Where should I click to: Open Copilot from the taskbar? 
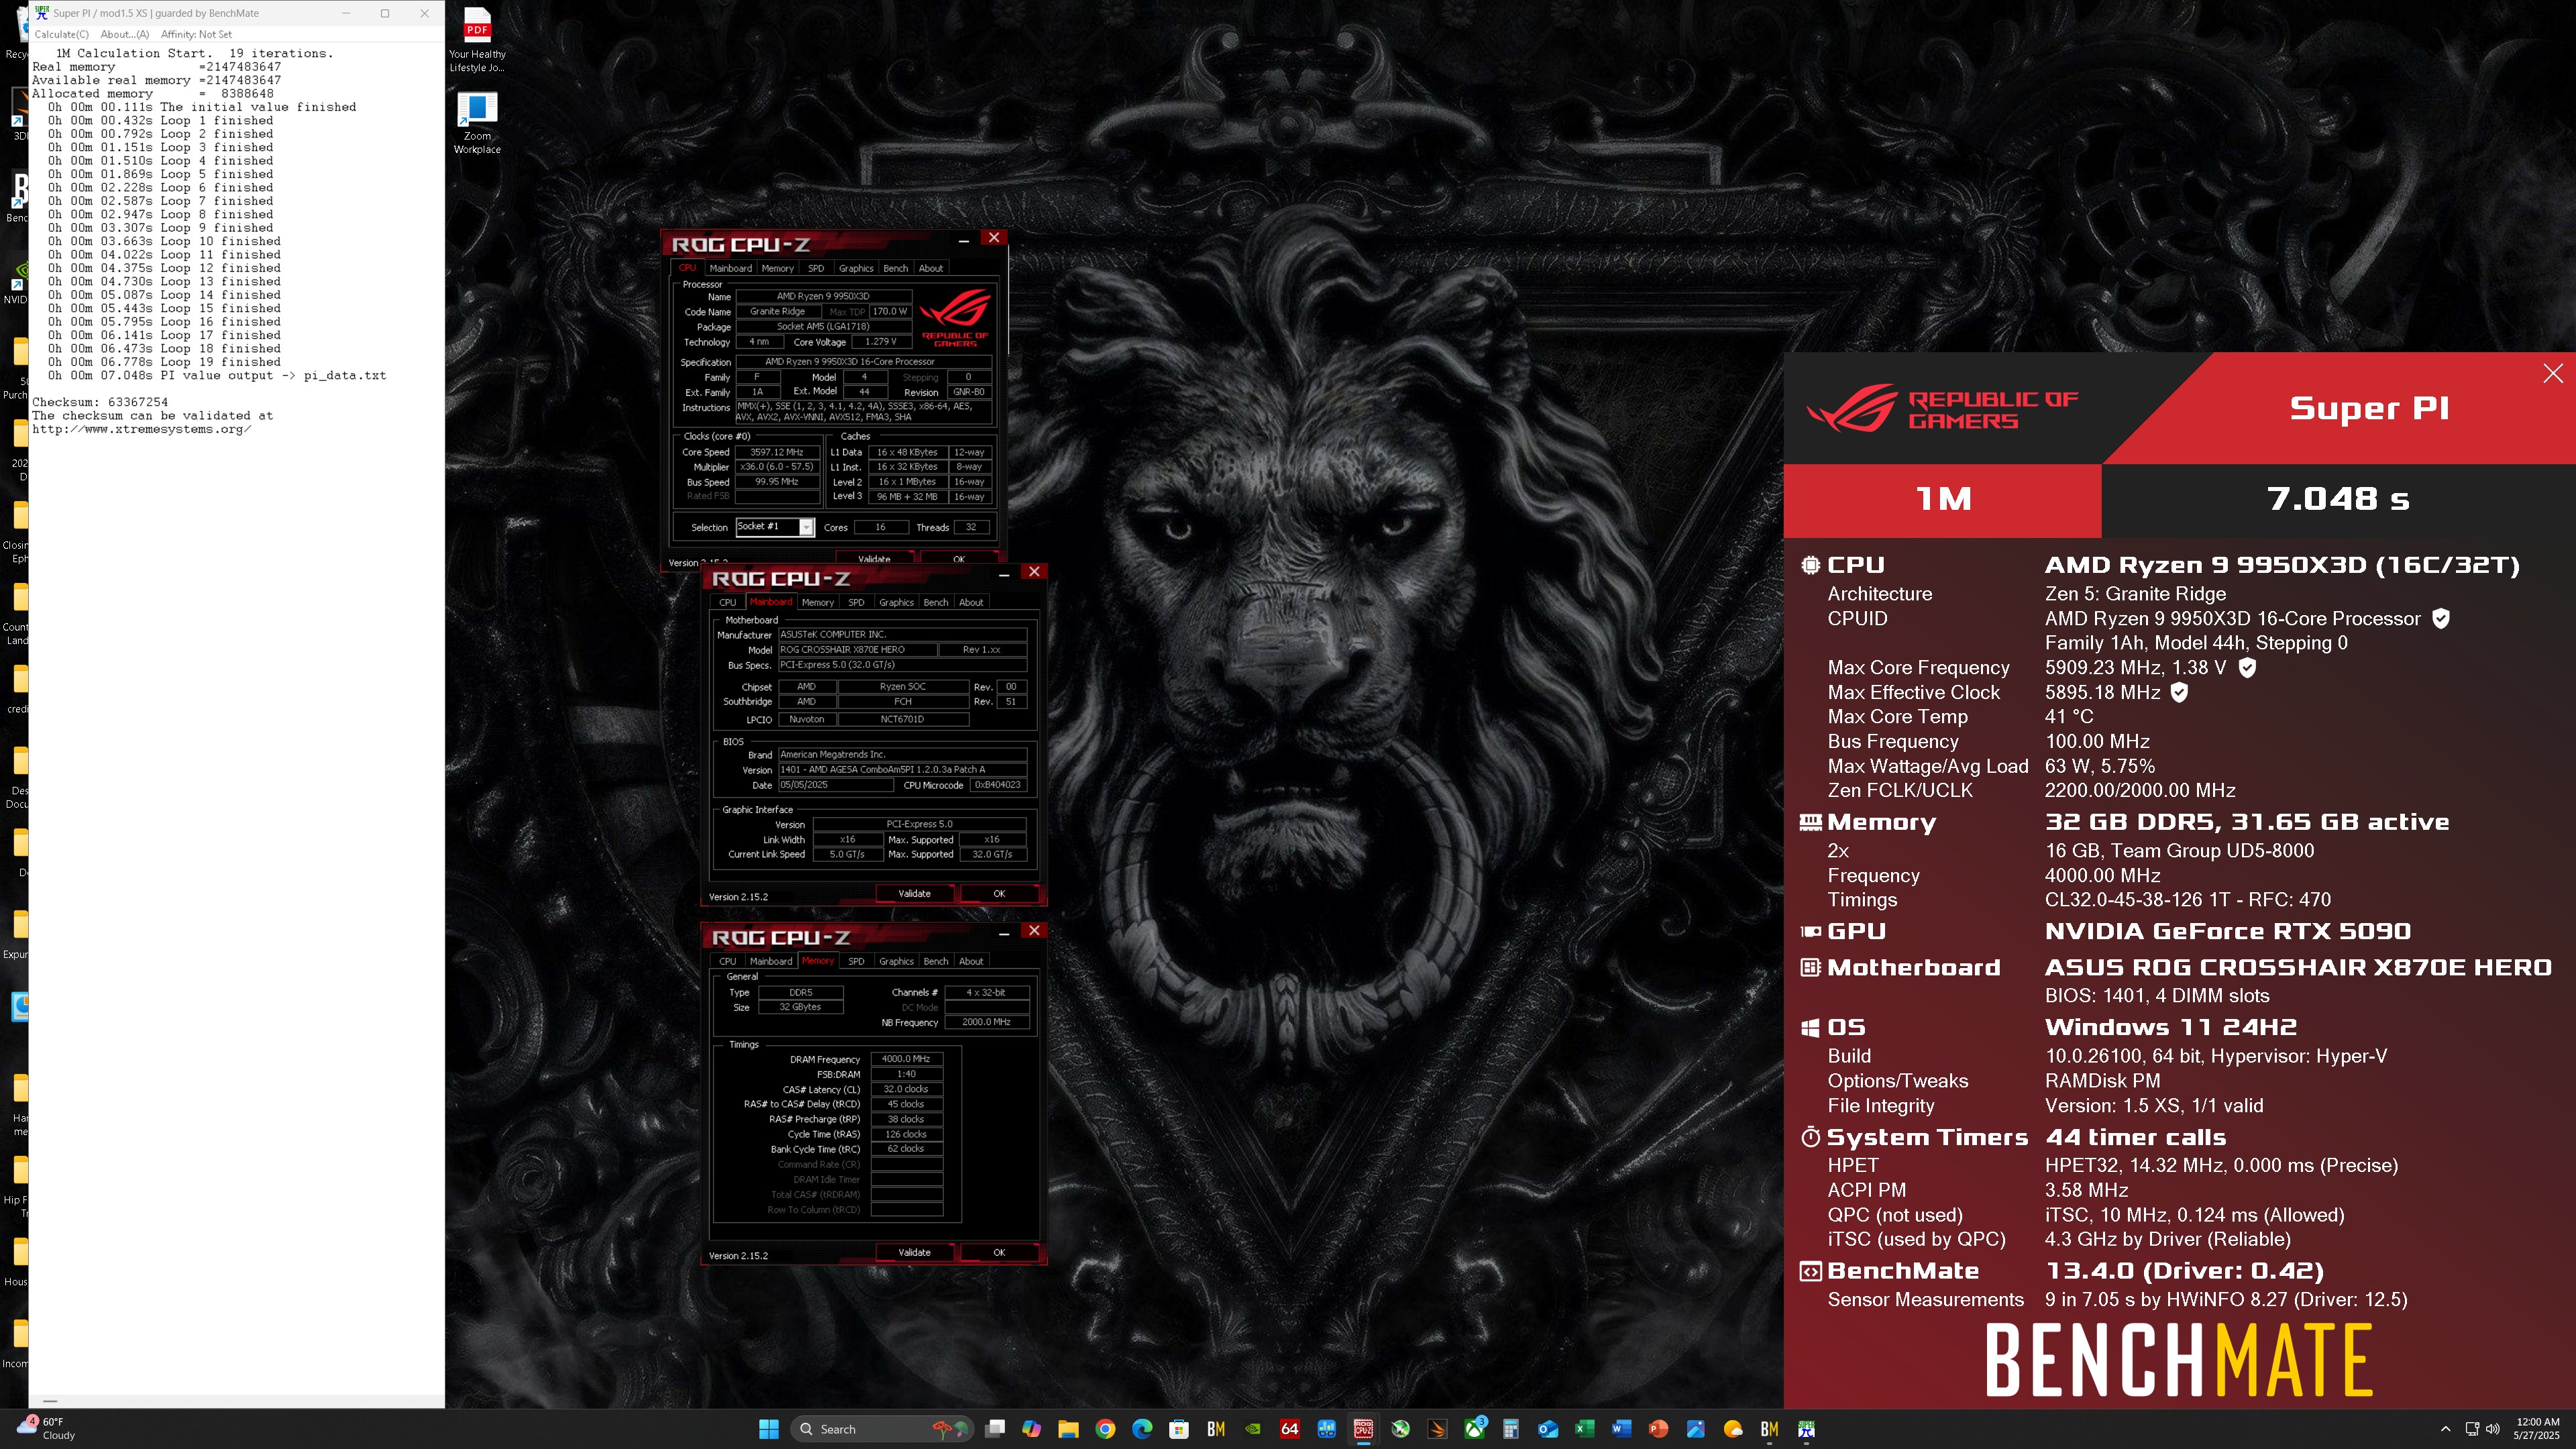(x=1031, y=1429)
